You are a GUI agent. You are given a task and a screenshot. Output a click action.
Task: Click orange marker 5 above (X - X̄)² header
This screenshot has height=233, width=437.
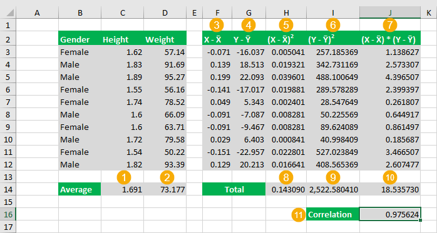286,25
